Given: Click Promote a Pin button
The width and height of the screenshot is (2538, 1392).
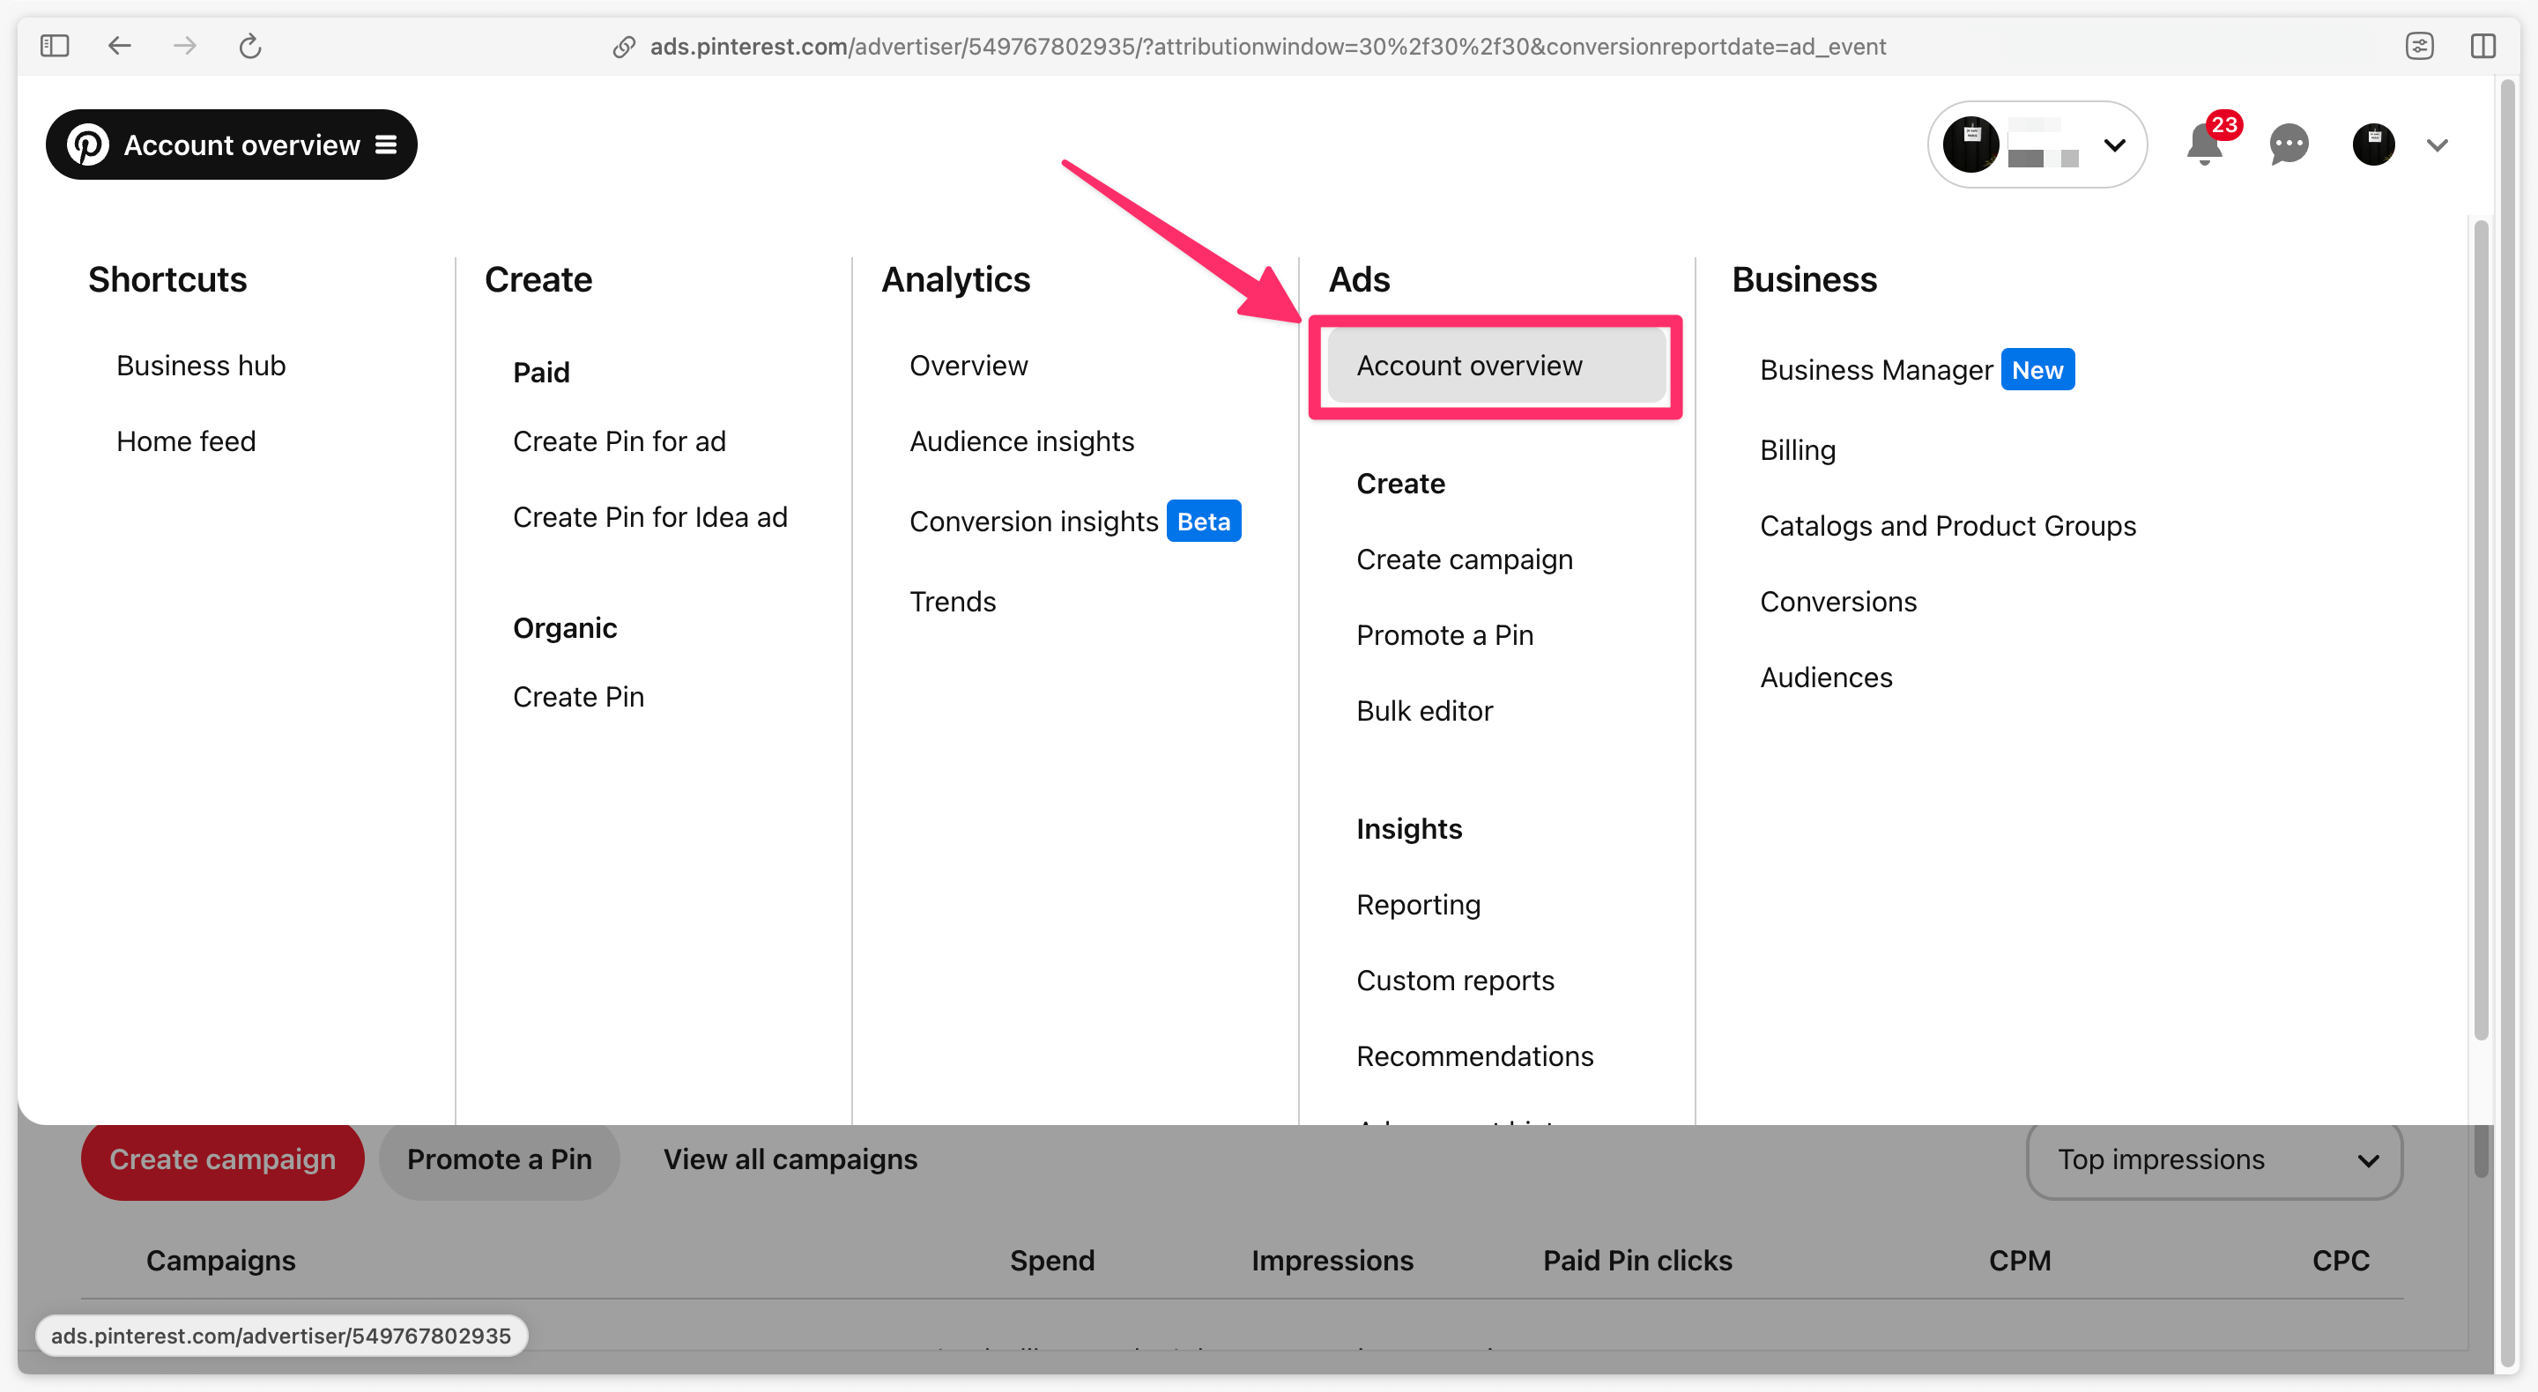Looking at the screenshot, I should pyautogui.click(x=499, y=1159).
